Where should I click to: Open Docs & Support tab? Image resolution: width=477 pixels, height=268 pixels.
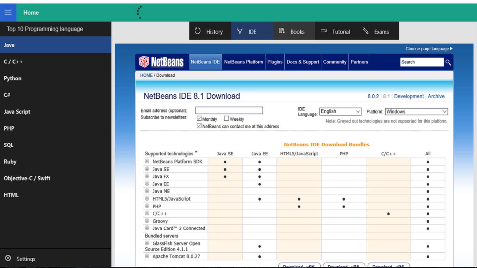coord(303,62)
